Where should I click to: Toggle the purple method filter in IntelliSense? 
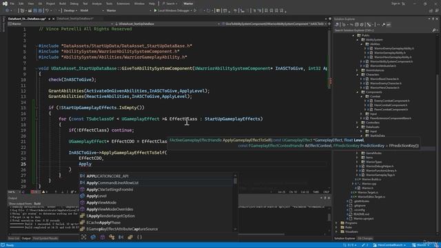(x=103, y=237)
